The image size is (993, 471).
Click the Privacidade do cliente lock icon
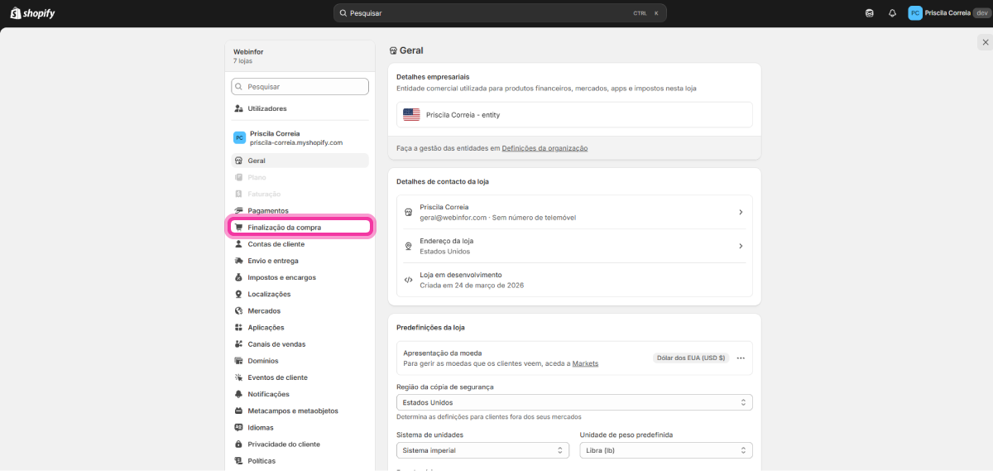[238, 444]
